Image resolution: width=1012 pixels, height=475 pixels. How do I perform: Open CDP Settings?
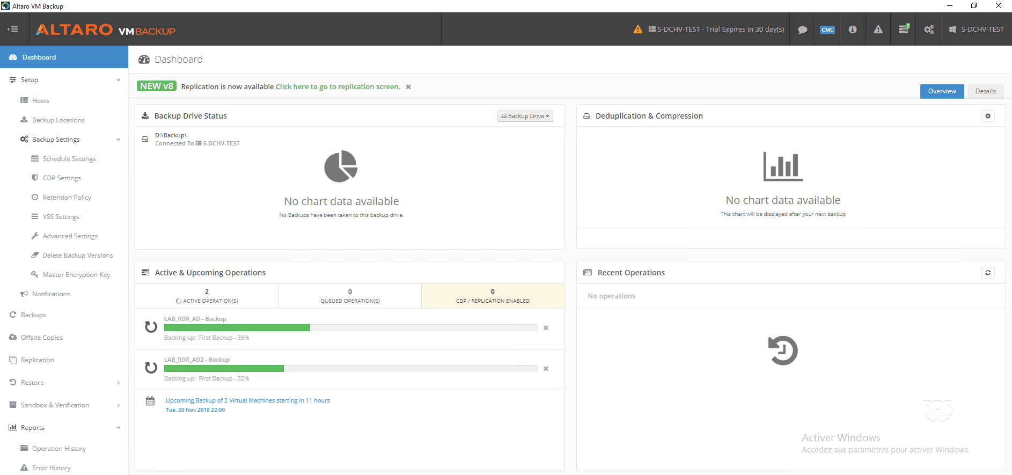pyautogui.click(x=62, y=178)
